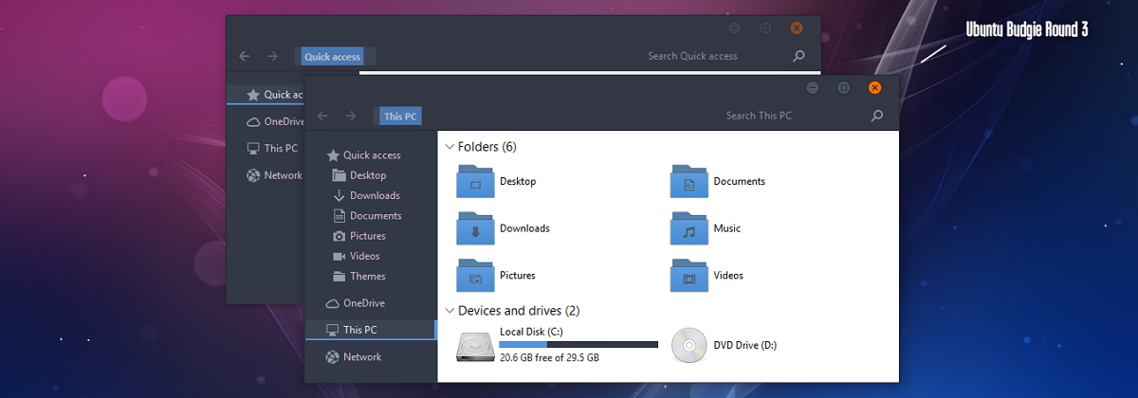
Task: Select the DVD Drive (D:) disc icon
Action: coord(688,345)
